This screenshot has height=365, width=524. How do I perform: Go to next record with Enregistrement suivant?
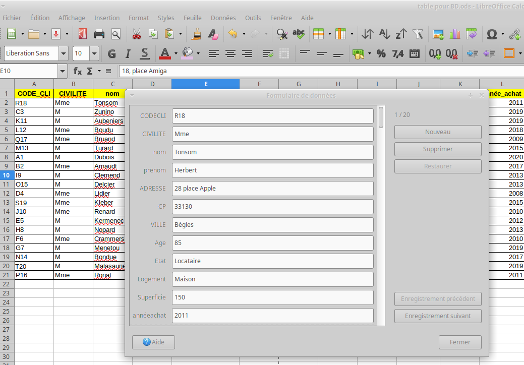(x=437, y=316)
